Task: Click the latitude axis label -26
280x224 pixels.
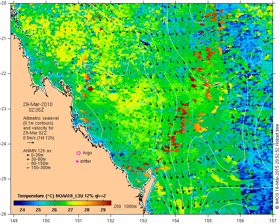Action: click(3, 214)
